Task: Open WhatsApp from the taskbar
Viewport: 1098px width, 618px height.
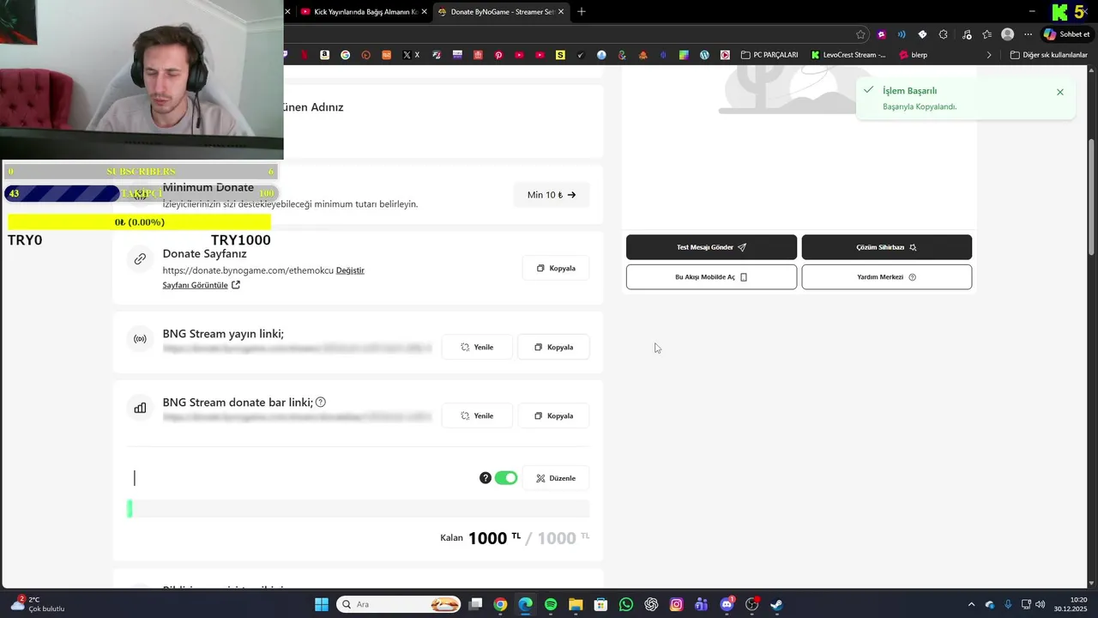Action: pos(626,604)
